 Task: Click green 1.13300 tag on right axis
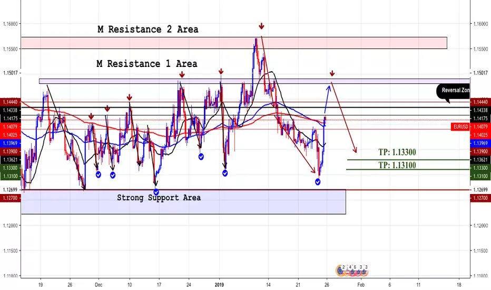(480, 168)
